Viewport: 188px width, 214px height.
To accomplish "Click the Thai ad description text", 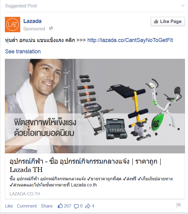I will pos(91,182).
